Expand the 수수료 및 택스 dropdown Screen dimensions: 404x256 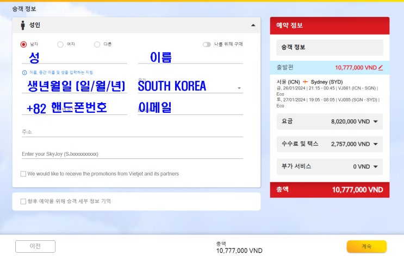click(x=330, y=144)
